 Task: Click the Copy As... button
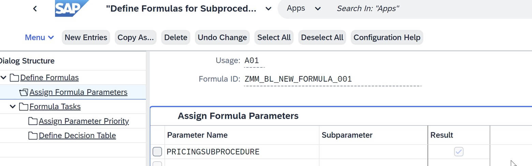[x=136, y=37]
